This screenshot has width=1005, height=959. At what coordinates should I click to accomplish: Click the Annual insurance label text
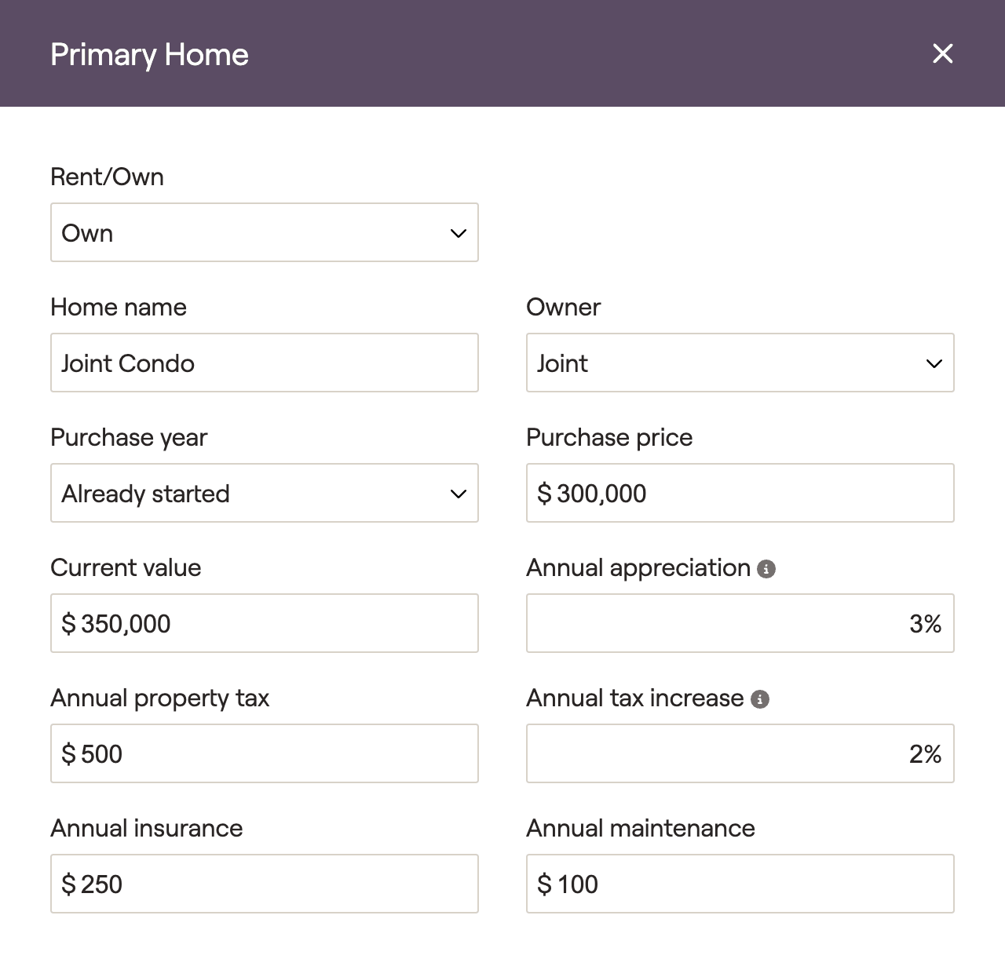146,829
